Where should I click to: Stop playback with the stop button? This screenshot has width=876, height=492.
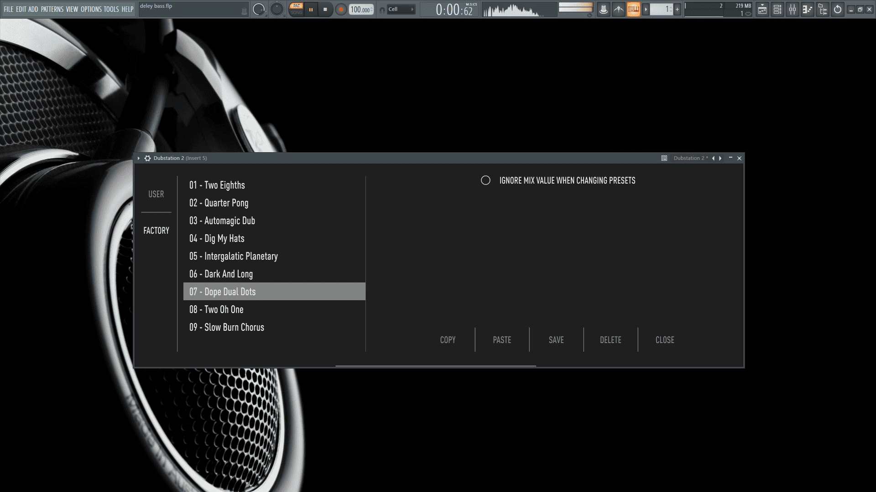[x=325, y=9]
